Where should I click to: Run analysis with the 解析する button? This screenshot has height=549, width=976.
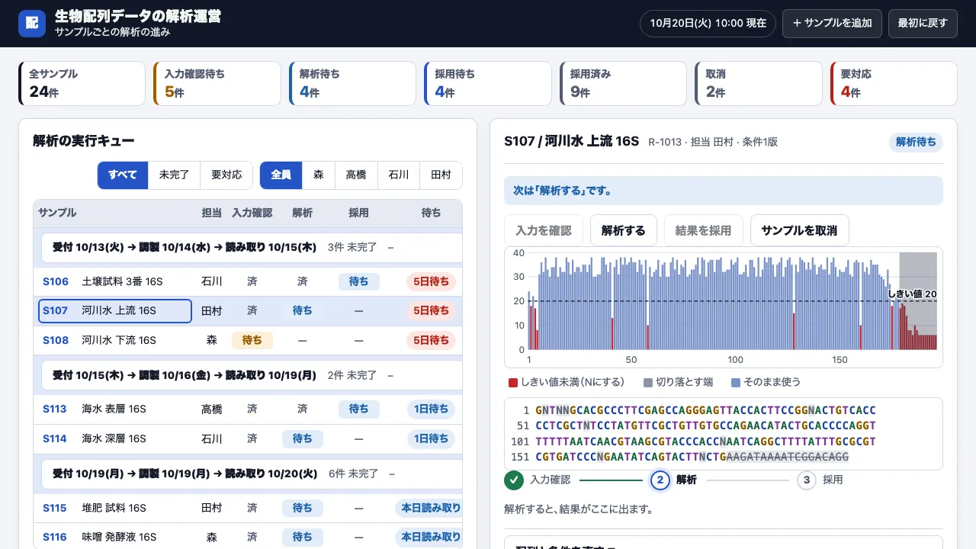point(624,230)
